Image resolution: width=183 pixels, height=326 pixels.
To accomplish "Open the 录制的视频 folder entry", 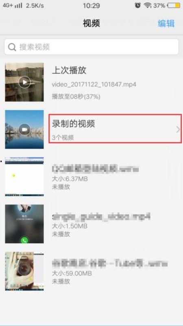I will click(115, 128).
